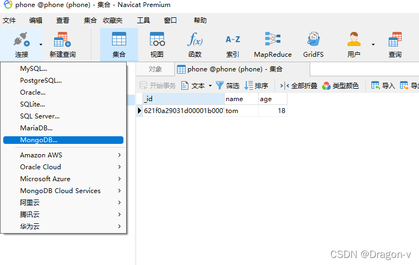Expand the Text (文本) dropdown arrow

pos(210,85)
